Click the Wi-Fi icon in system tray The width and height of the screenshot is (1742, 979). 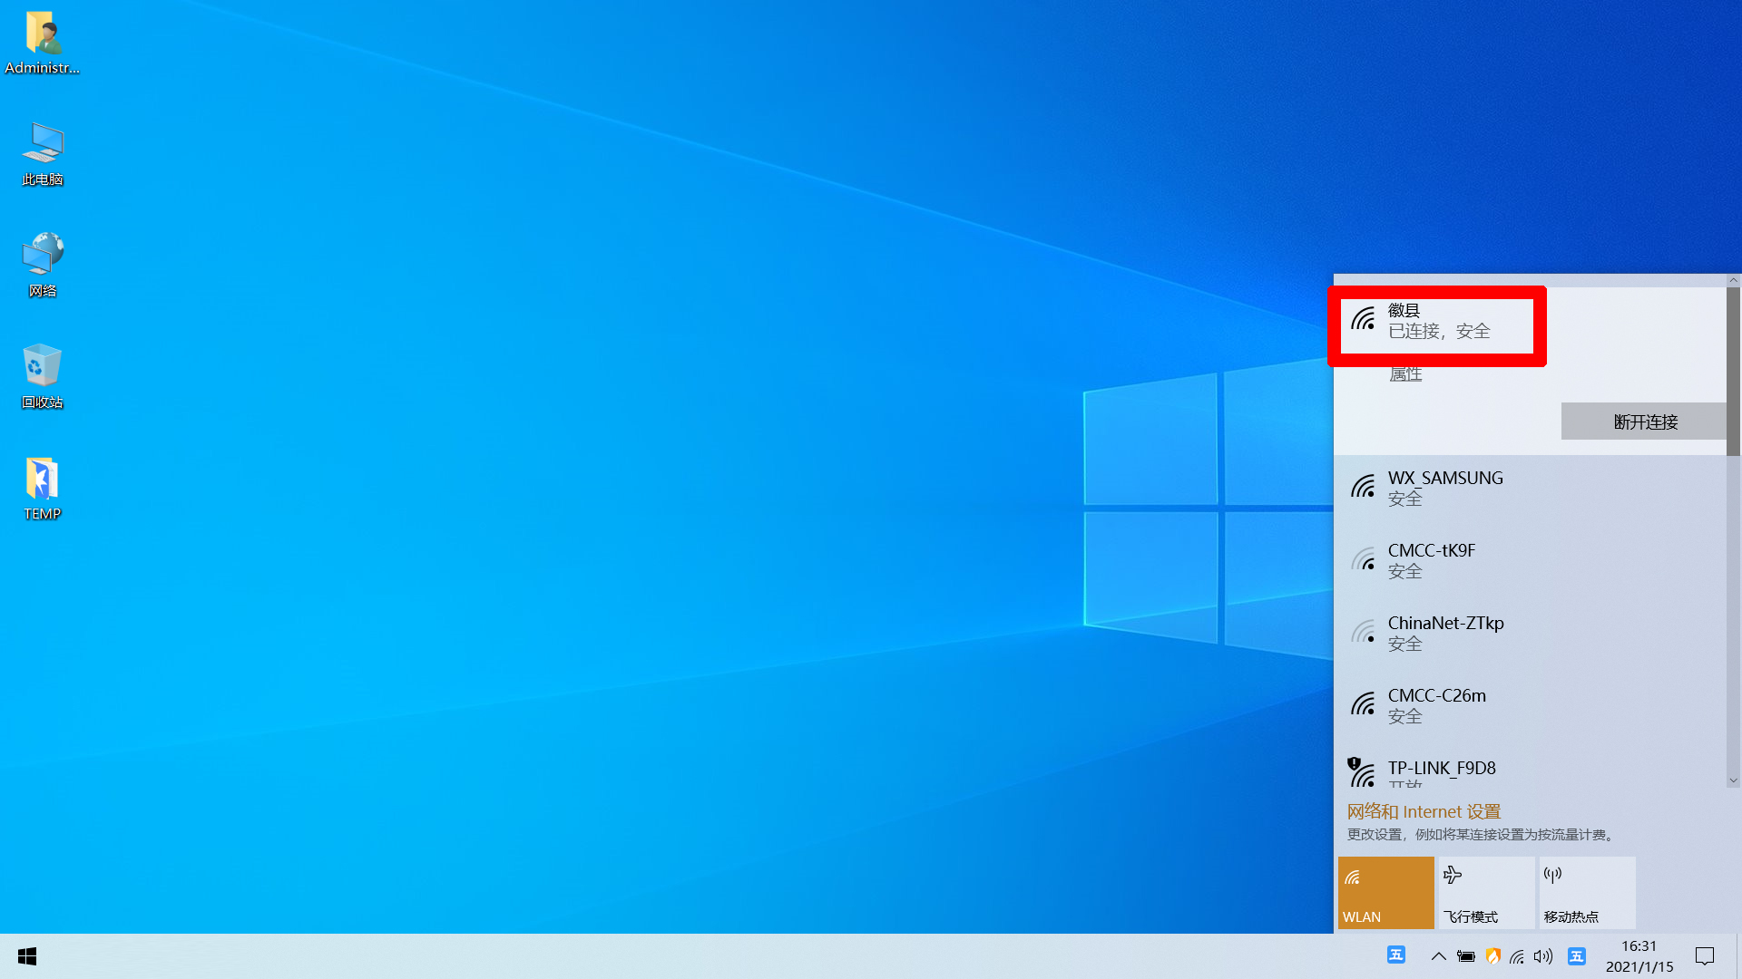(1517, 956)
